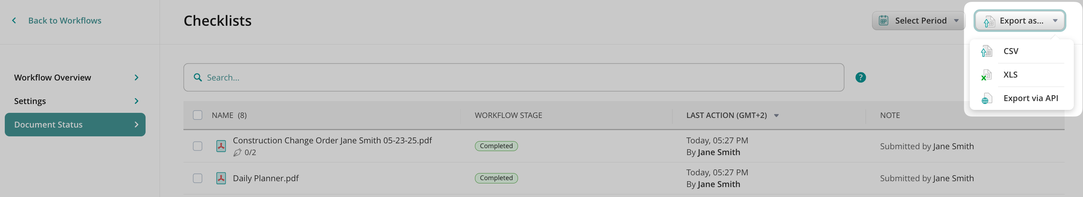Open Daily Planner.pdf document name
Viewport: 1083px width, 197px height.
tap(266, 178)
